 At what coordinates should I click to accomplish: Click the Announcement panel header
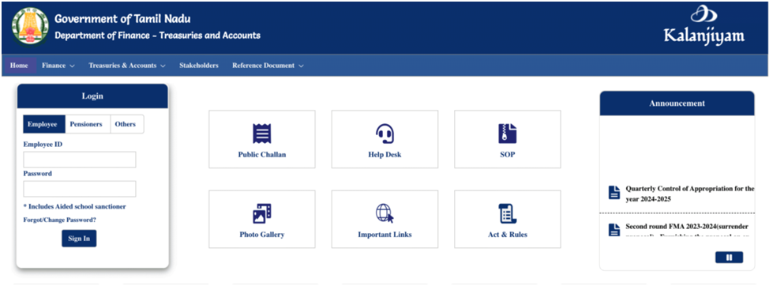click(677, 103)
